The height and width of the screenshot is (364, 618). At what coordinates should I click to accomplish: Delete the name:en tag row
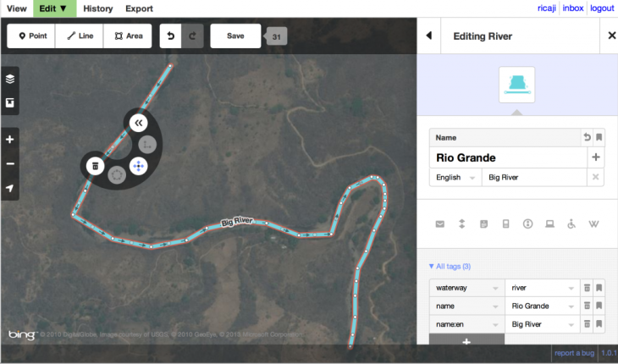[587, 324]
